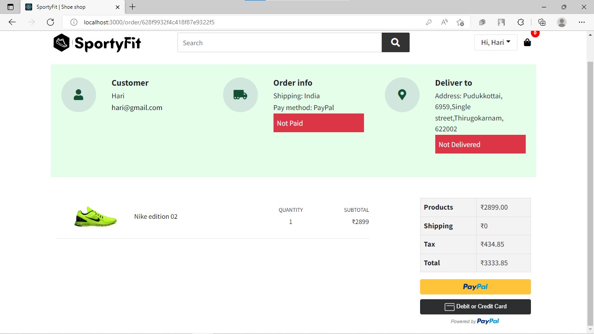
Task: Click the search magnifier icon
Action: 395,42
